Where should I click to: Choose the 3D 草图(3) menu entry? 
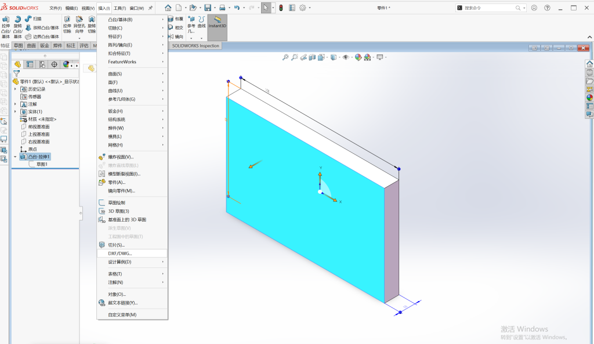tap(132, 211)
